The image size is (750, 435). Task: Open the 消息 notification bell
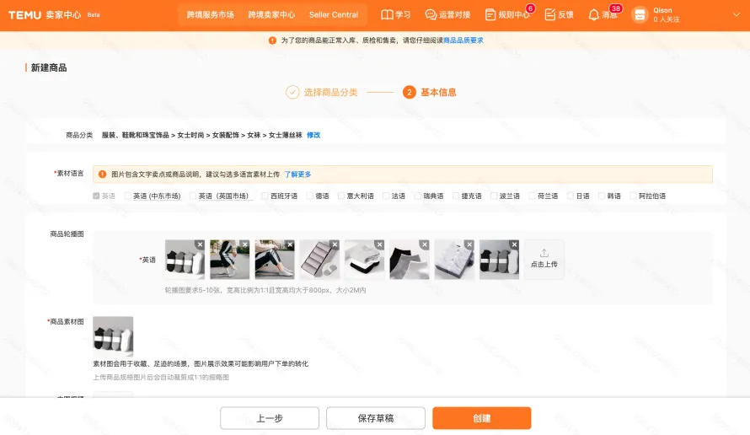point(593,15)
